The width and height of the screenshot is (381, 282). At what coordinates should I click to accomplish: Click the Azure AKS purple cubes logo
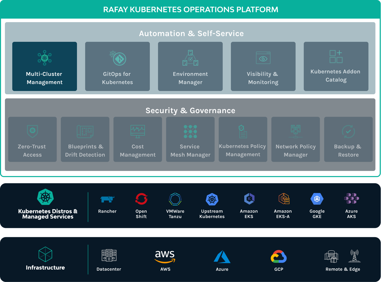tap(352, 199)
